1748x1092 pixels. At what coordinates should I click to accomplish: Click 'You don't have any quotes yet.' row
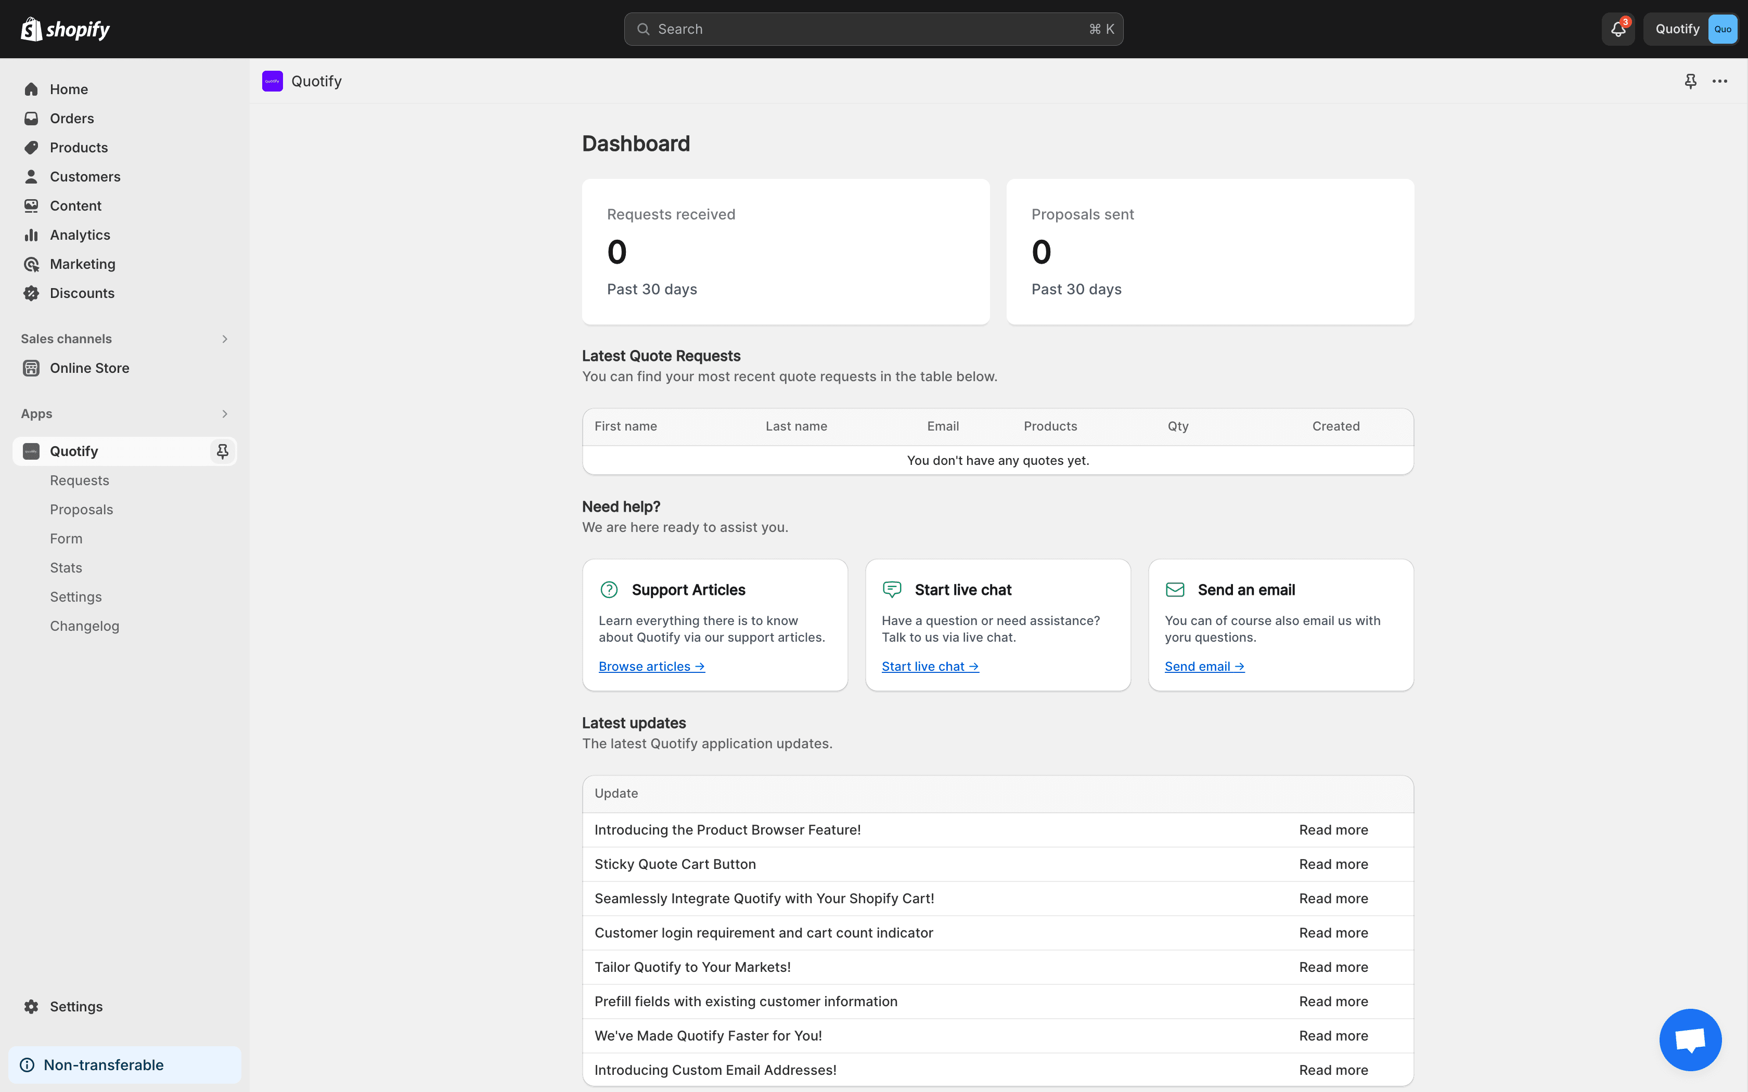(998, 460)
